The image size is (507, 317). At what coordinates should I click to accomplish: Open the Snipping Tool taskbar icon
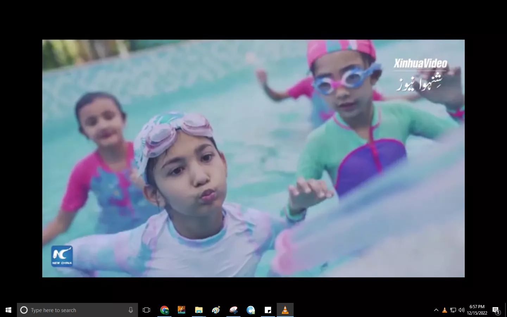pos(233,310)
